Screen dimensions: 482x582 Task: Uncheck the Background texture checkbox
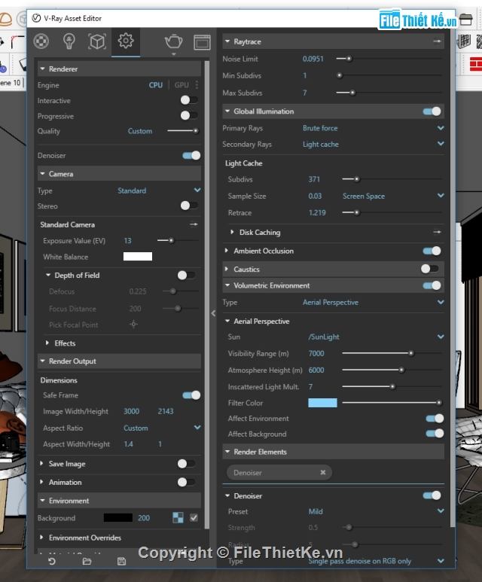pyautogui.click(x=194, y=517)
